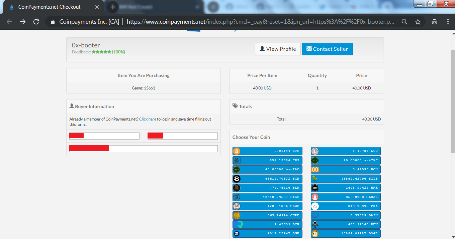Pick the Litecoin LTC coin icon
The height and width of the screenshot is (239, 455).
point(315,151)
